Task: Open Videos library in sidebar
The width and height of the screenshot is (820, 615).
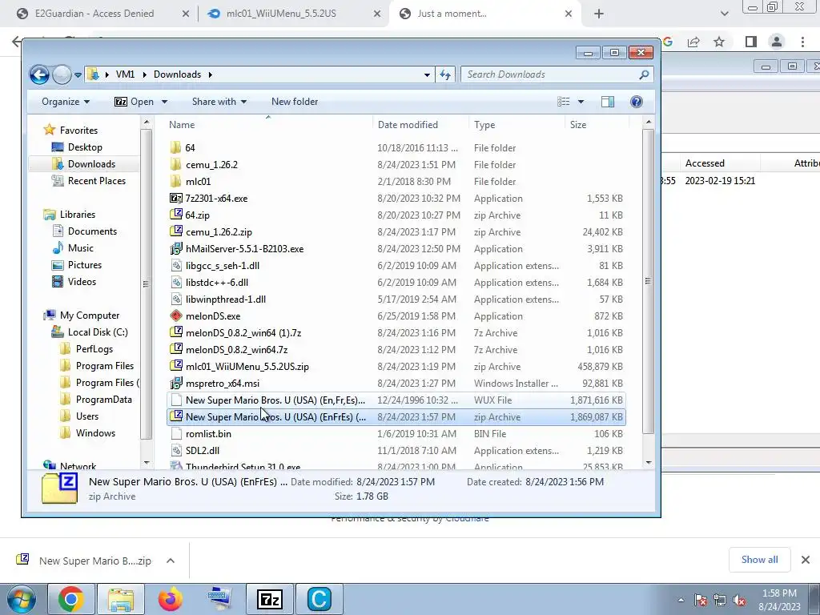Action: [82, 282]
